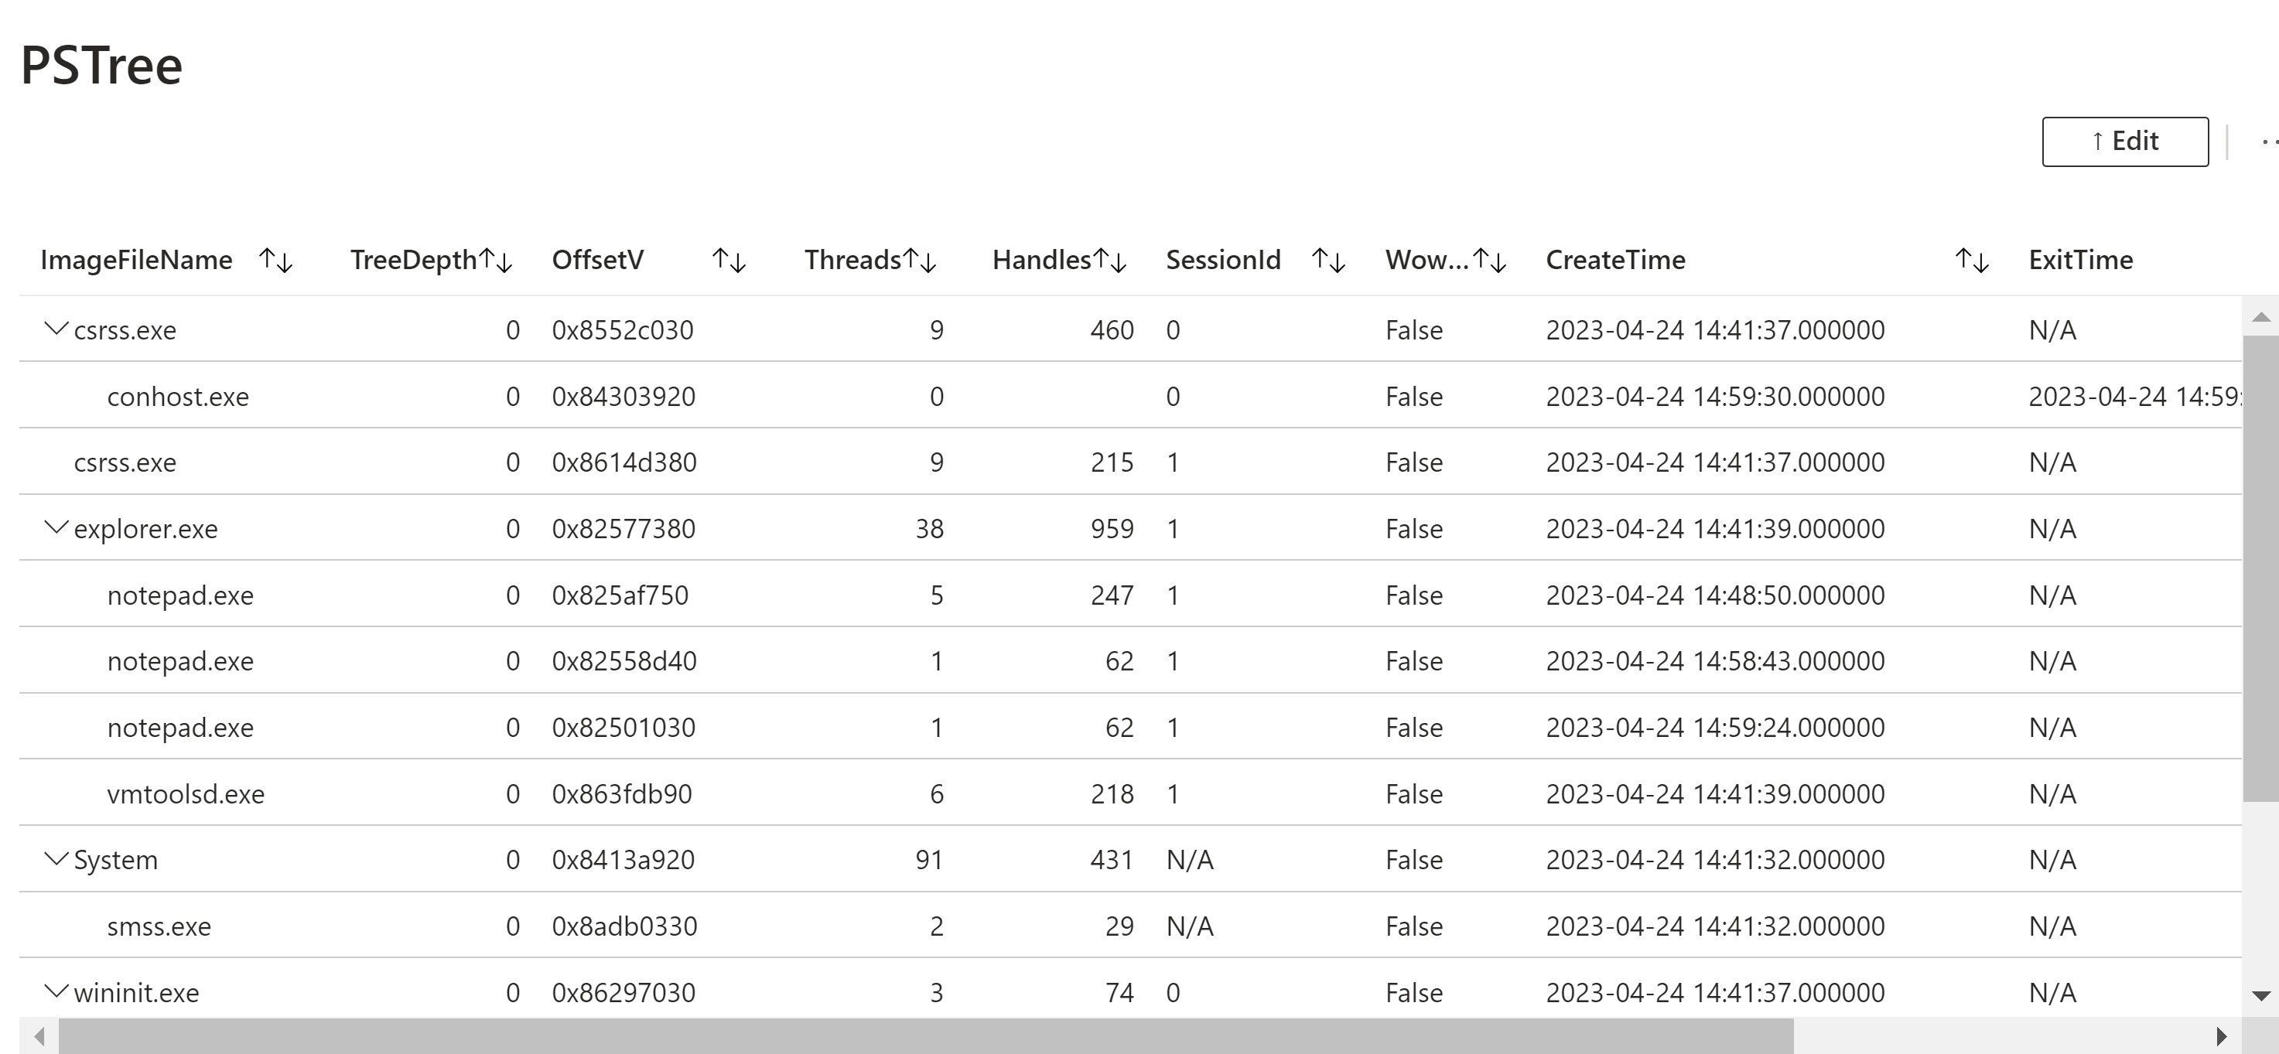Sort by Threads column arrows

[919, 260]
